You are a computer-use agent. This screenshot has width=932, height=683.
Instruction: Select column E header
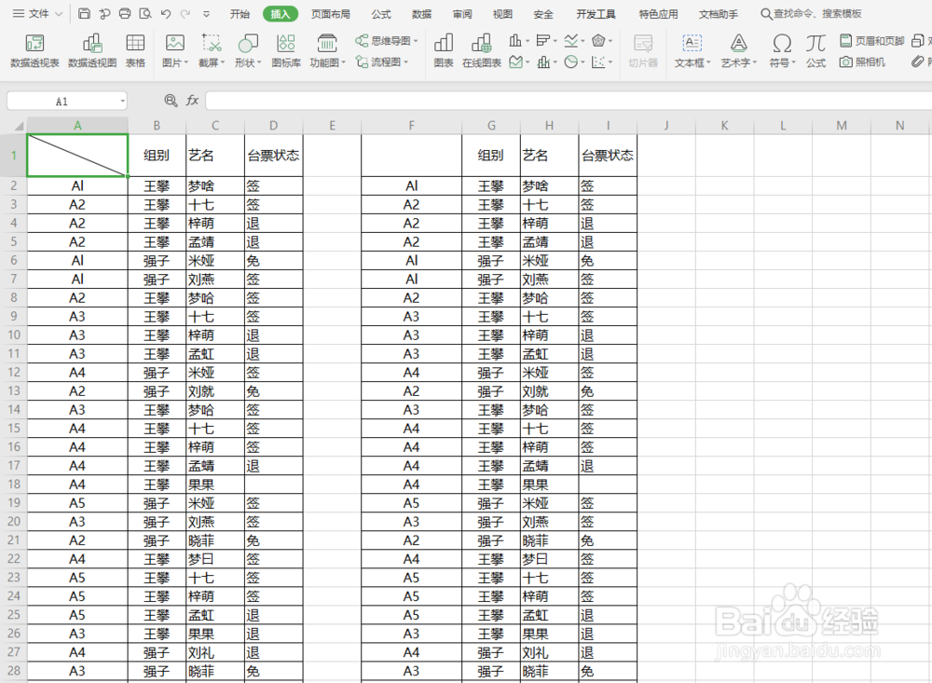(x=332, y=126)
